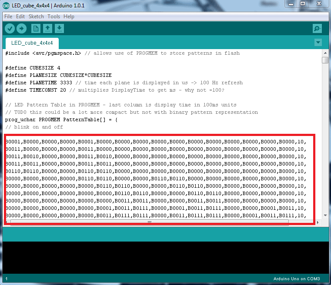Open the File menu
Image resolution: width=331 pixels, height=285 pixels.
(8, 17)
